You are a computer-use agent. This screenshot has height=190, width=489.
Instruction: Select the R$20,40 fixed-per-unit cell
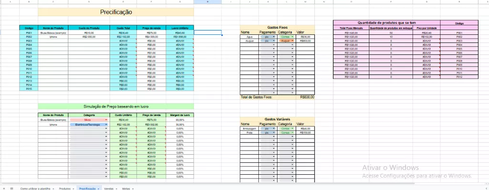tap(426, 32)
